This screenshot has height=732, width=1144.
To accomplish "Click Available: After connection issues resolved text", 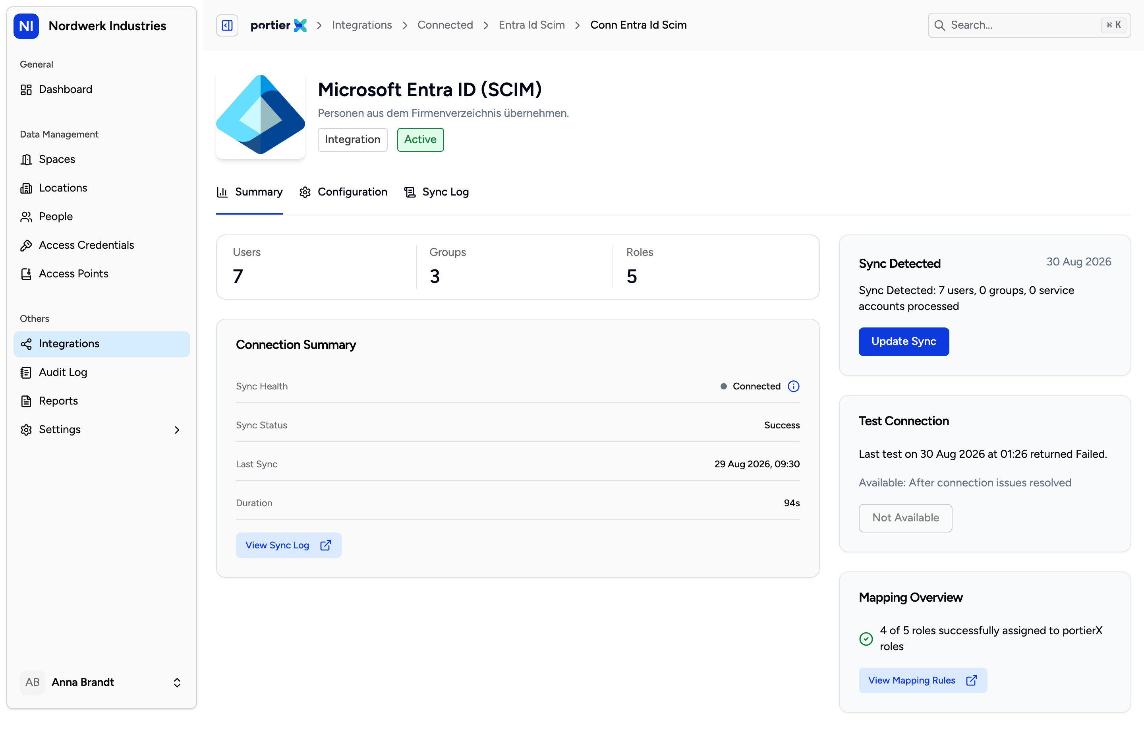I will [x=964, y=483].
